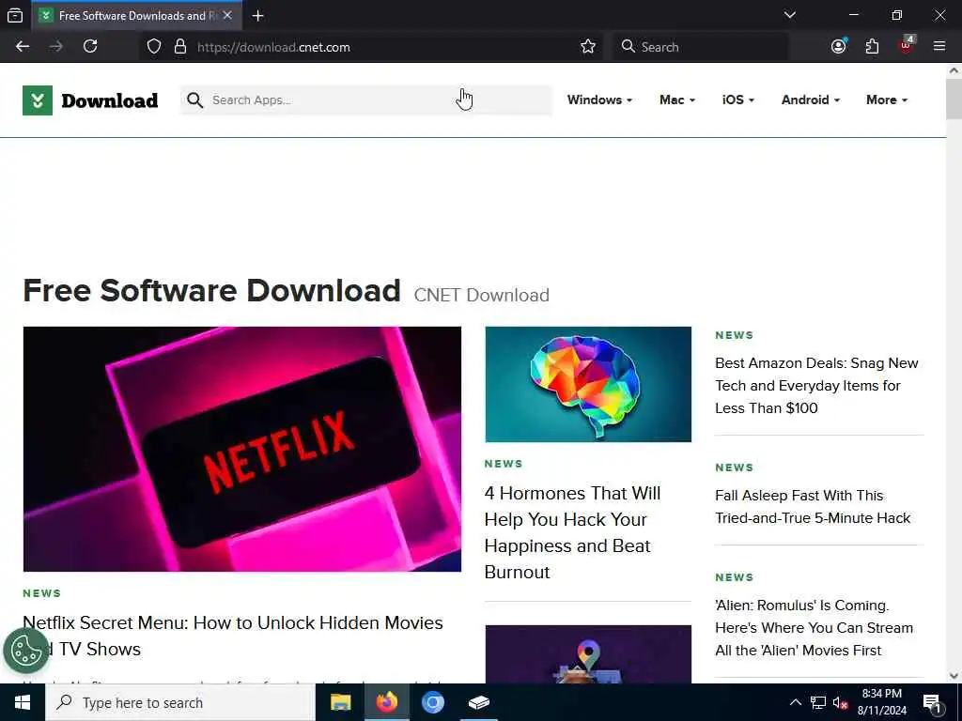Click the Download site title text
Viewport: 962px width, 721px height.
110,100
